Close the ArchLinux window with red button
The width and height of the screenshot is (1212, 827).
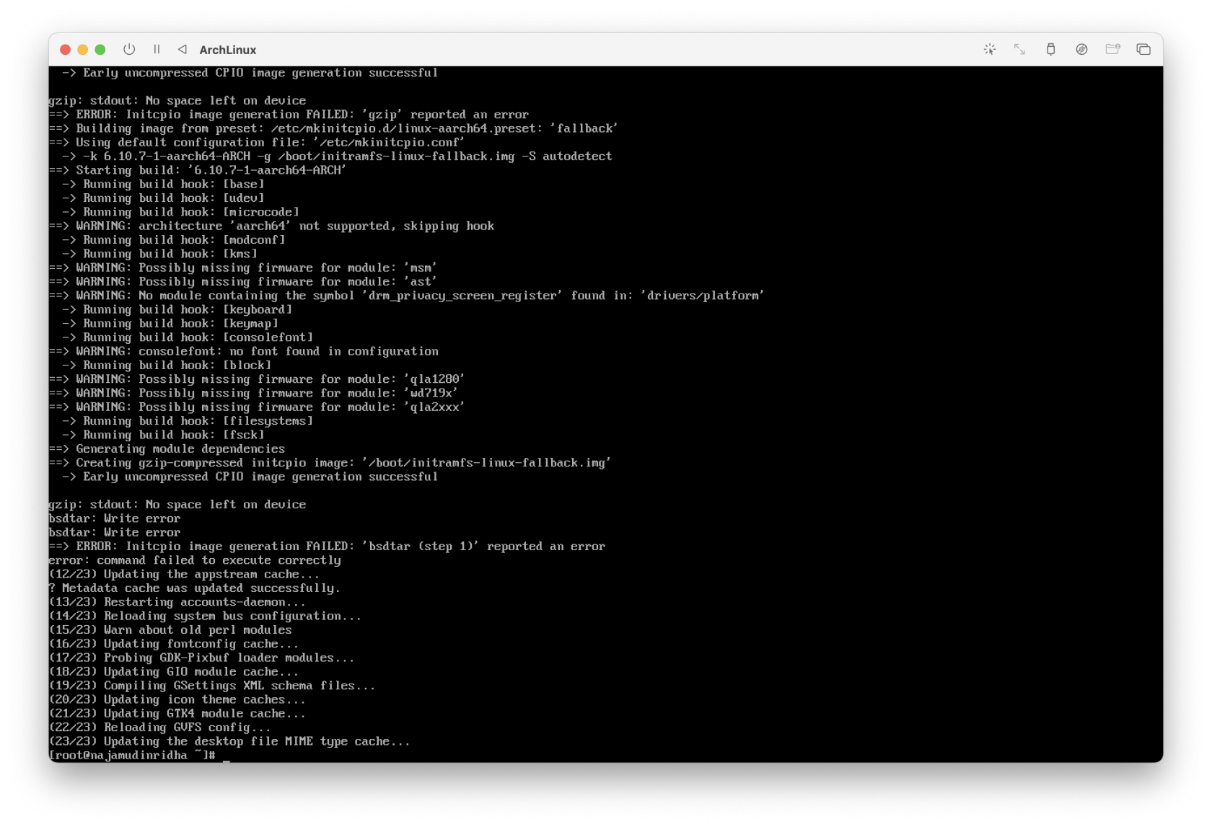pyautogui.click(x=65, y=50)
